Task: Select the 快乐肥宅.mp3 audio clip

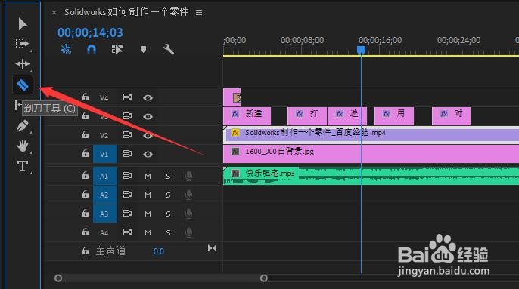Action: pos(371,176)
